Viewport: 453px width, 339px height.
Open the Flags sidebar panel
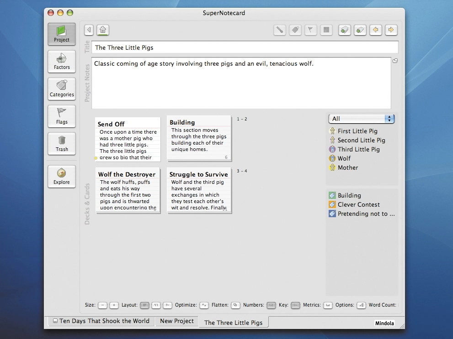62,116
